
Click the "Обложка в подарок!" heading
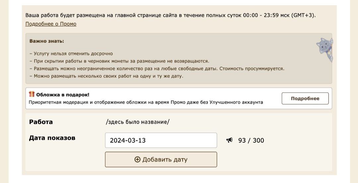point(63,95)
